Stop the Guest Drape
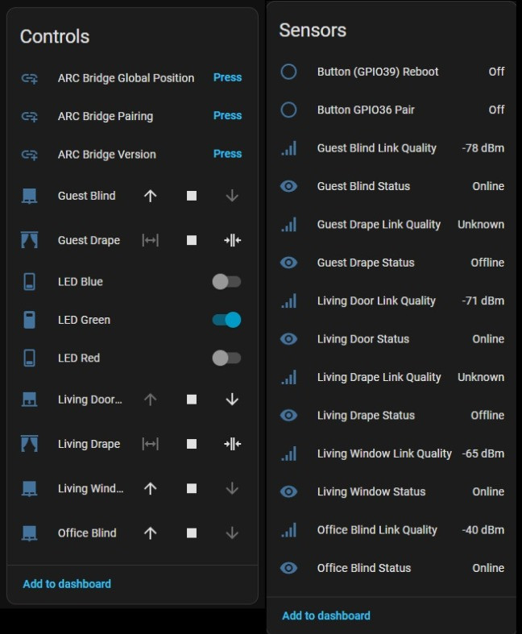Image resolution: width=522 pixels, height=634 pixels. (x=192, y=241)
